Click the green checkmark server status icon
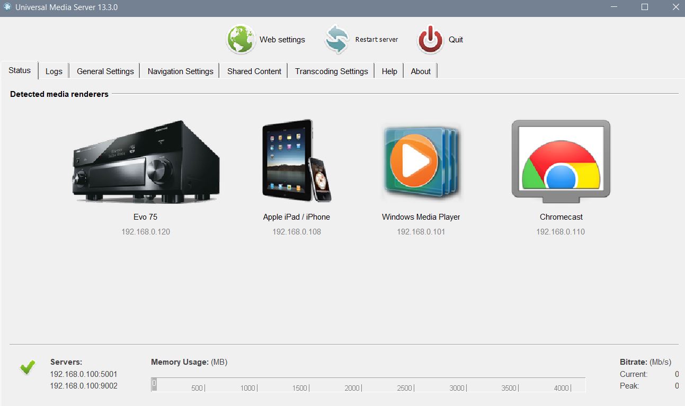685x406 pixels. pos(28,367)
